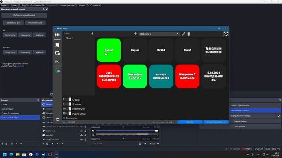Open Видео VLC mixer source dropdown arrow
The image size is (282, 158).
123,139
